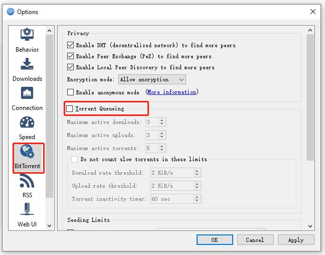Click the Privacy group label

78,33
